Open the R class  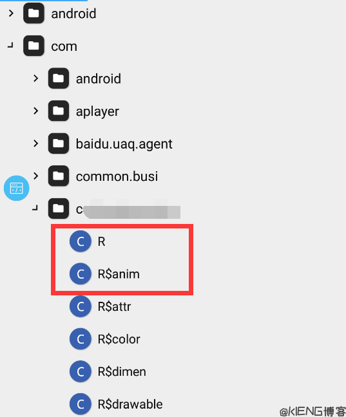point(101,241)
